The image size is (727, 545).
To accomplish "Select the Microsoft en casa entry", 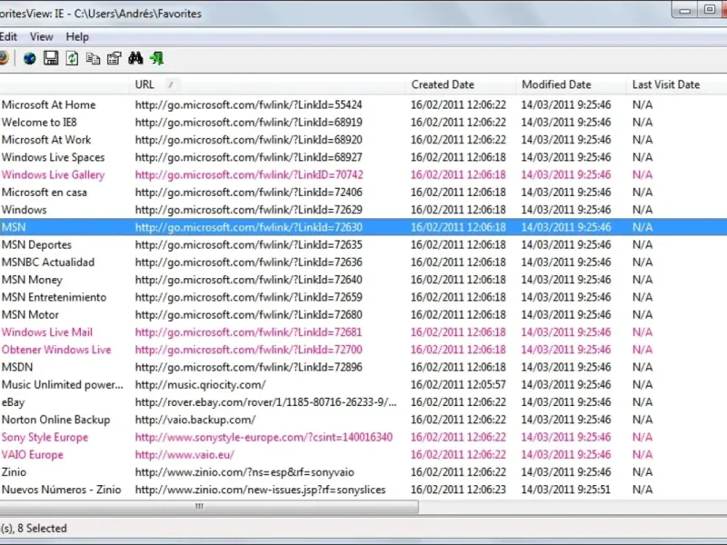I will (x=44, y=193).
